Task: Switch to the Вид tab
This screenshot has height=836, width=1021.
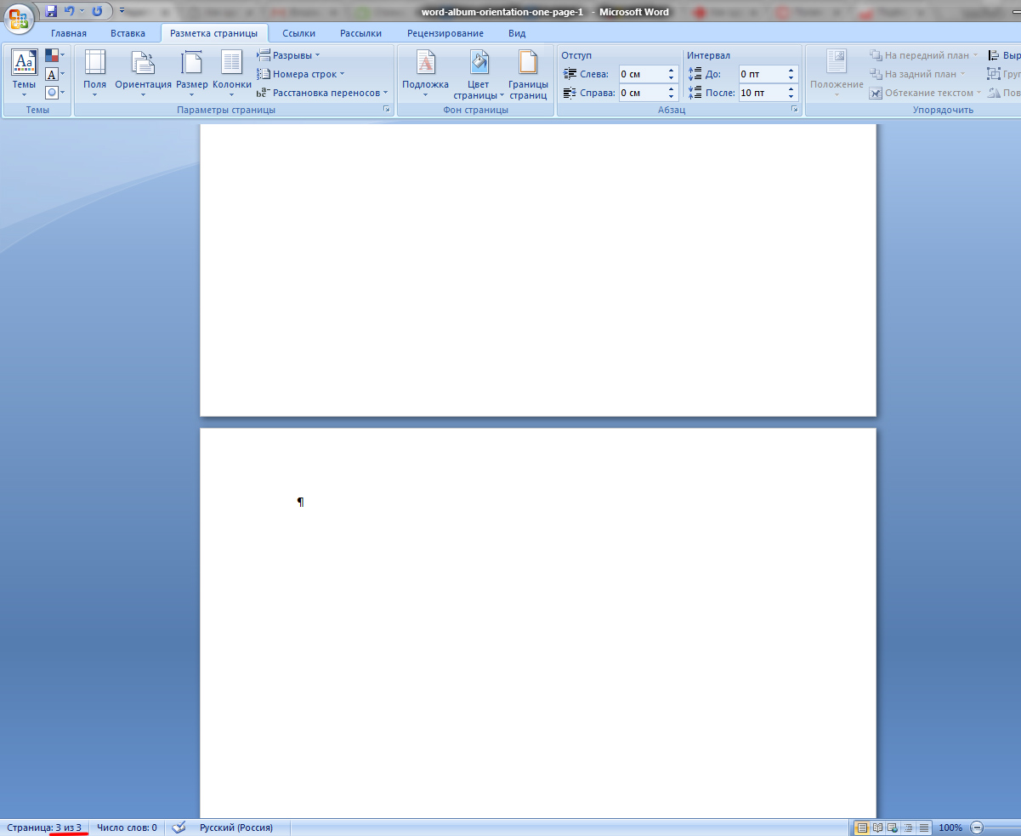Action: [517, 33]
